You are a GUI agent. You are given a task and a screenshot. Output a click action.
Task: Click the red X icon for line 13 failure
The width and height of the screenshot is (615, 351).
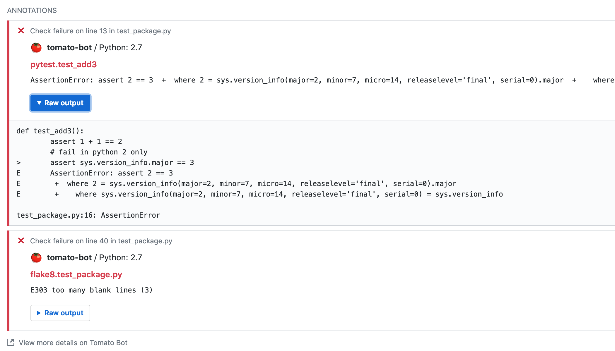point(21,31)
